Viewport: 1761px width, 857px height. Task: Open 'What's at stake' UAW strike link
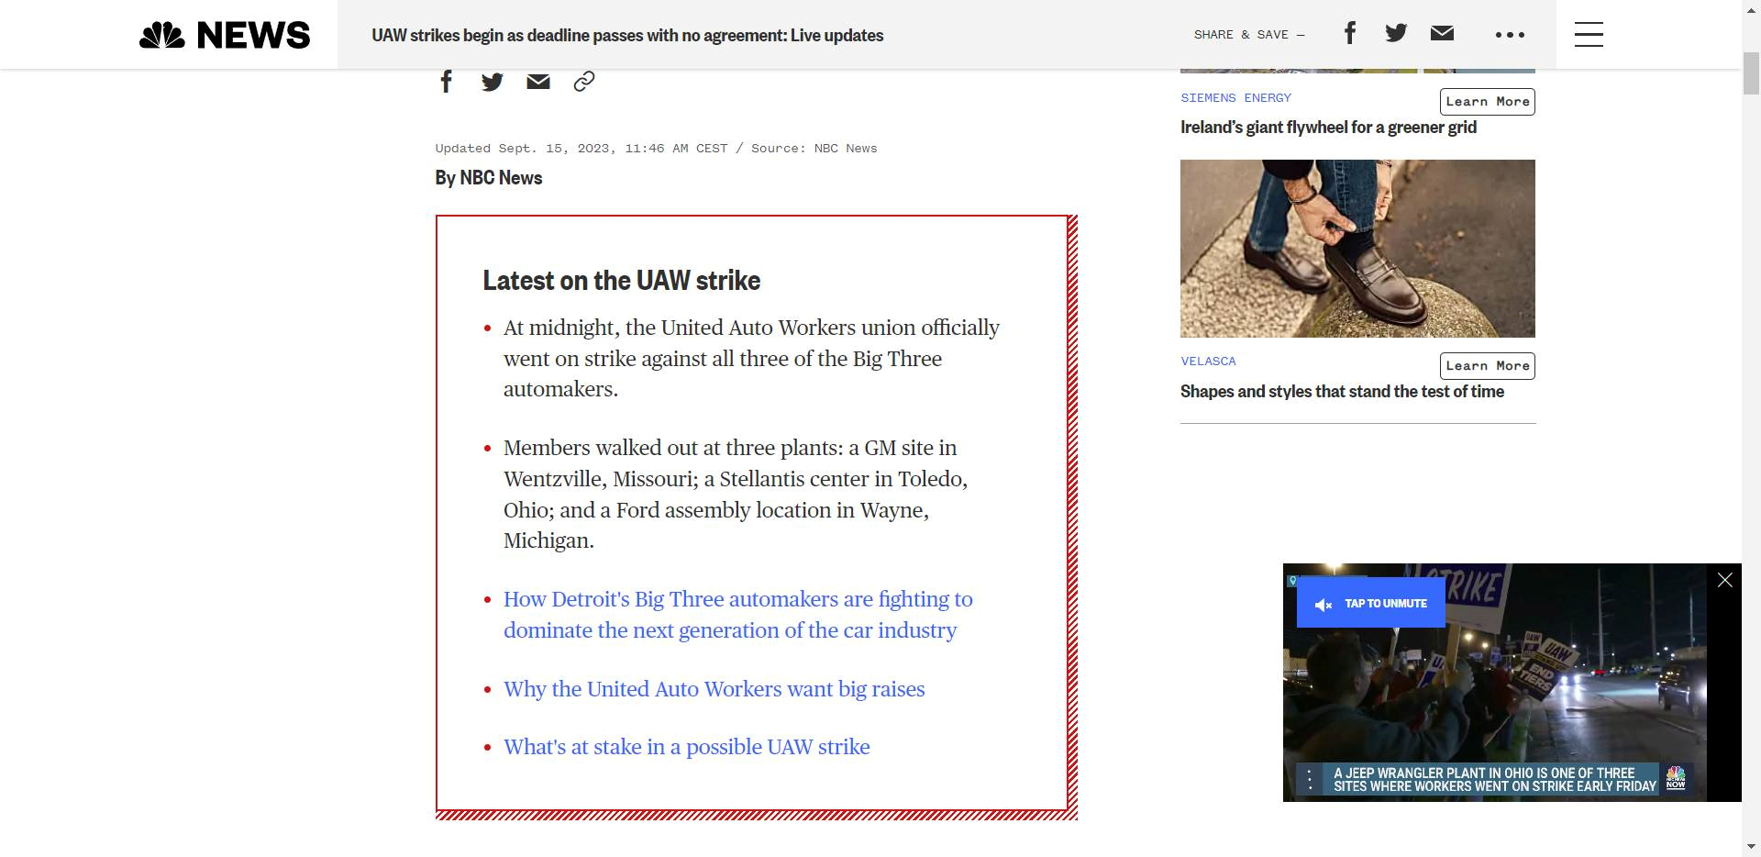click(686, 747)
